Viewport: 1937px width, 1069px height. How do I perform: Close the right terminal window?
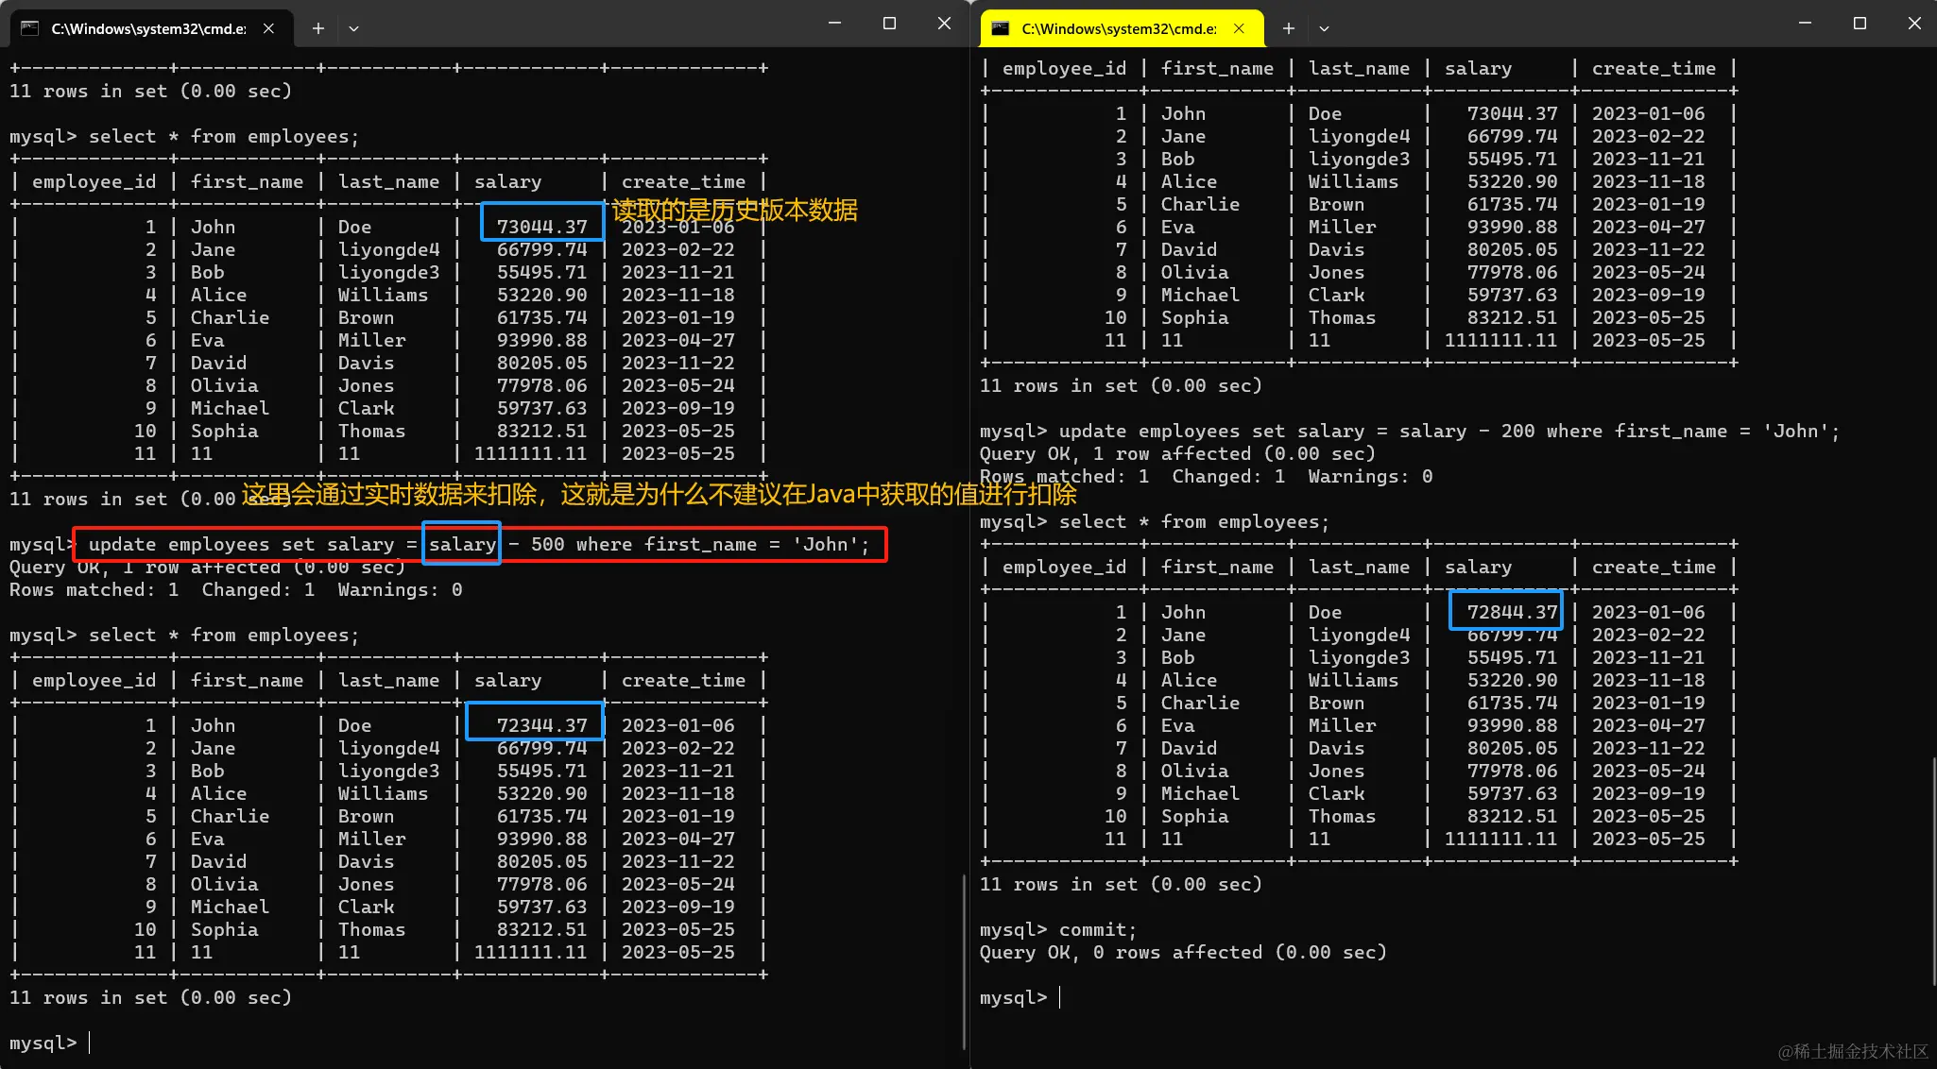(1914, 23)
